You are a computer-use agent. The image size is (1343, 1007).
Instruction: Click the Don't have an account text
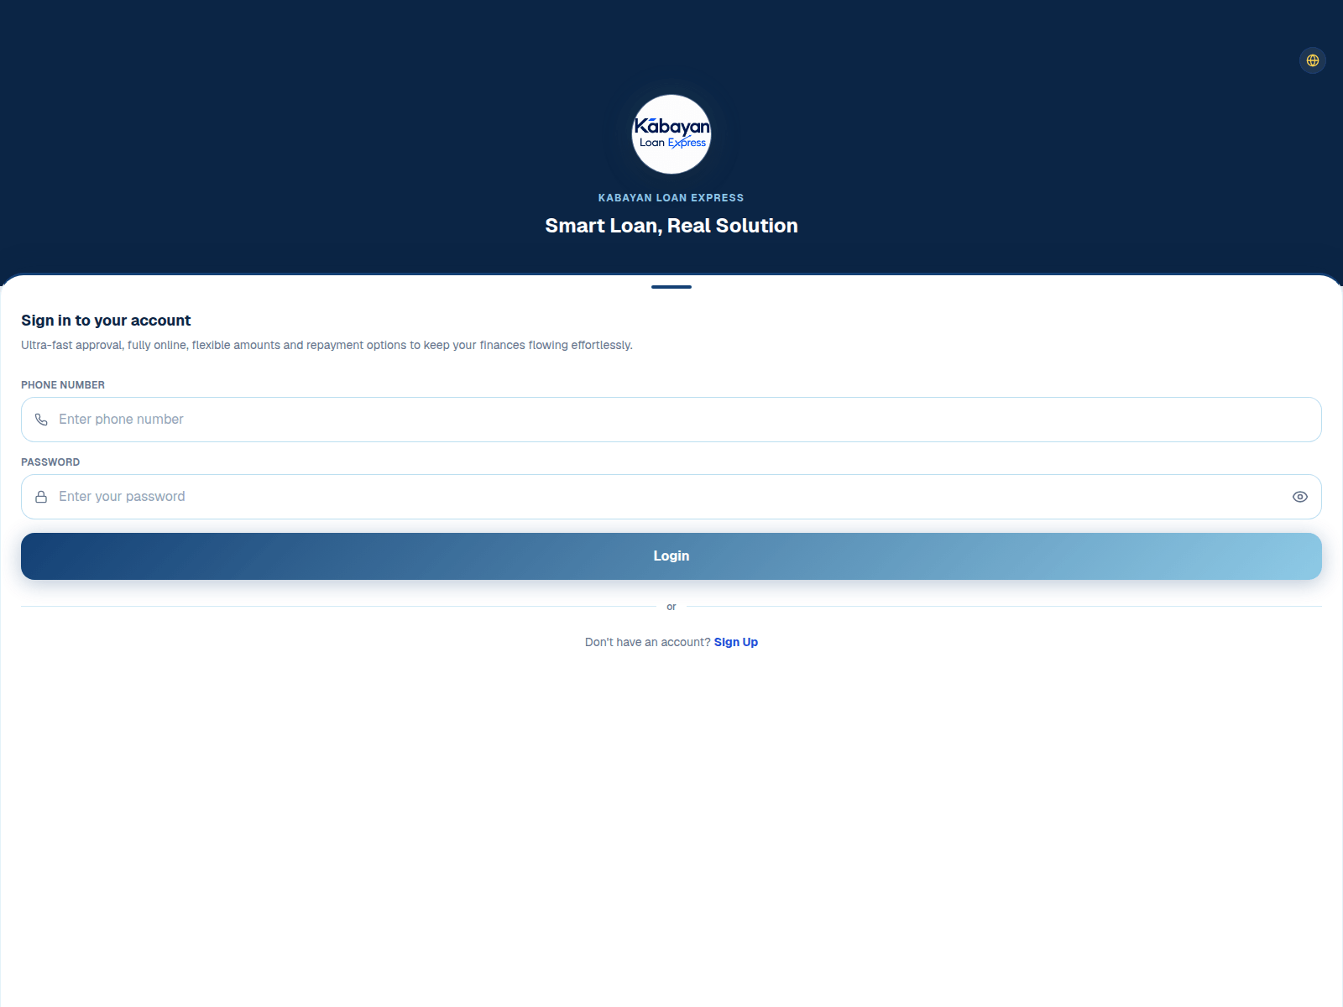[x=648, y=642]
